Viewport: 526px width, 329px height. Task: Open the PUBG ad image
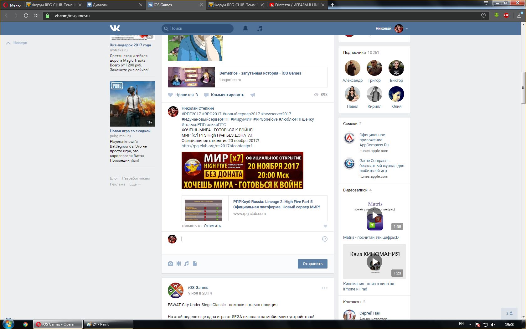(x=132, y=104)
